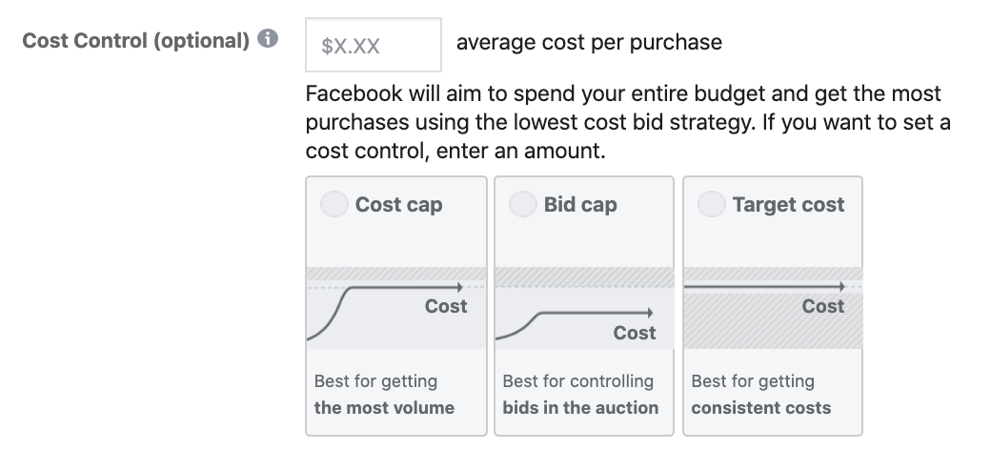The width and height of the screenshot is (991, 450).
Task: Click the "Cost Control (optional)" label
Action: coord(136,40)
